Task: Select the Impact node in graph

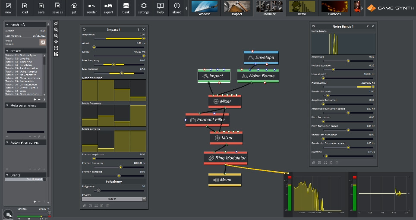Action: point(214,76)
